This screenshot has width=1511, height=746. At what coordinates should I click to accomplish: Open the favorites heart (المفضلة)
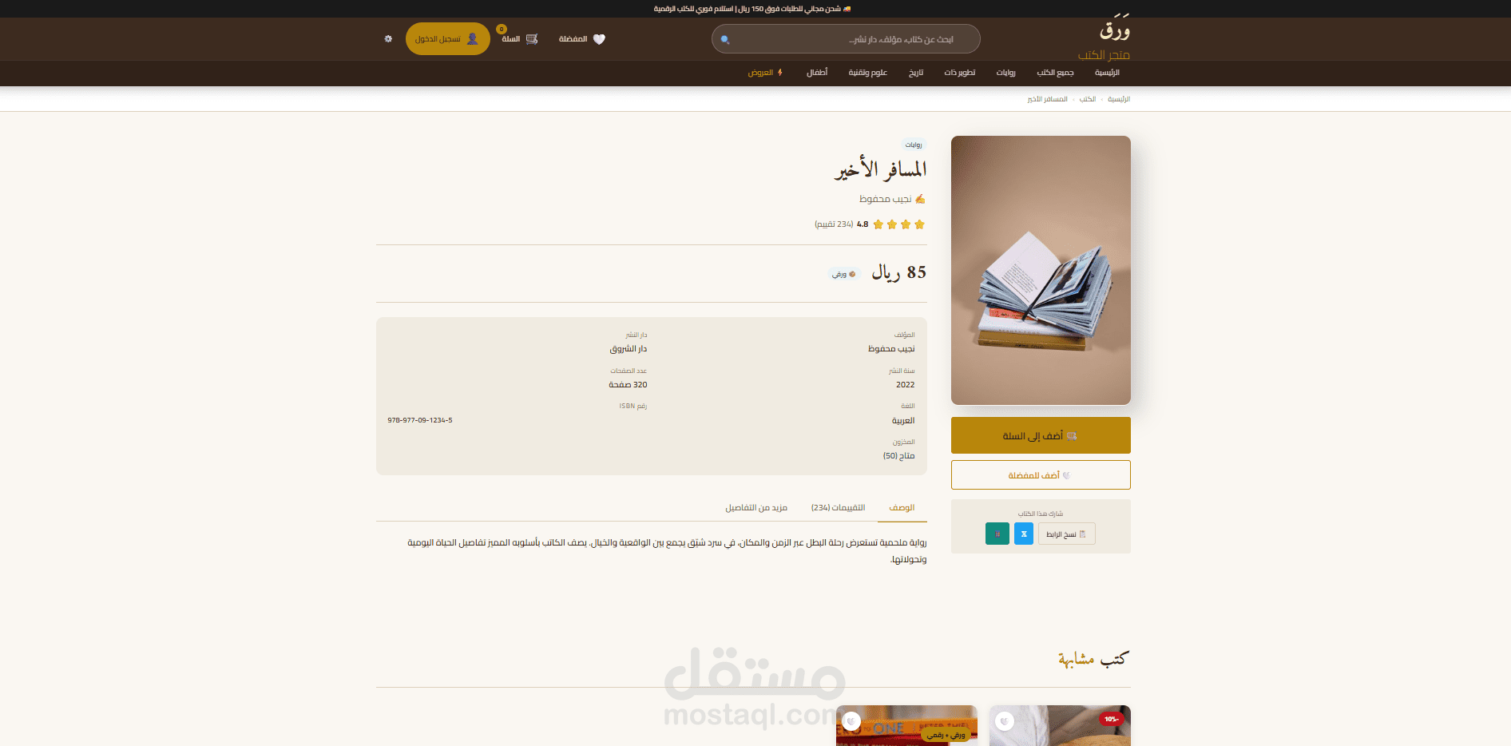point(582,39)
